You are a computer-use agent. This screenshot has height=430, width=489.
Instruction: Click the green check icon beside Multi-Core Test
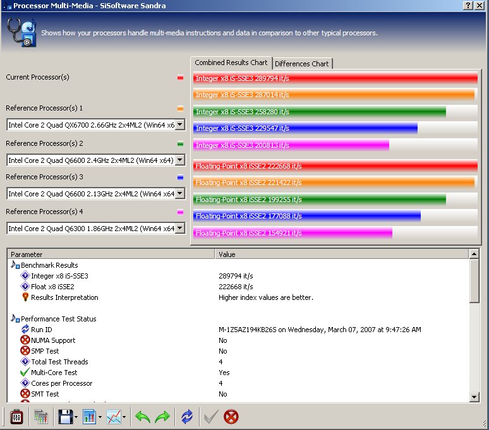(25, 372)
